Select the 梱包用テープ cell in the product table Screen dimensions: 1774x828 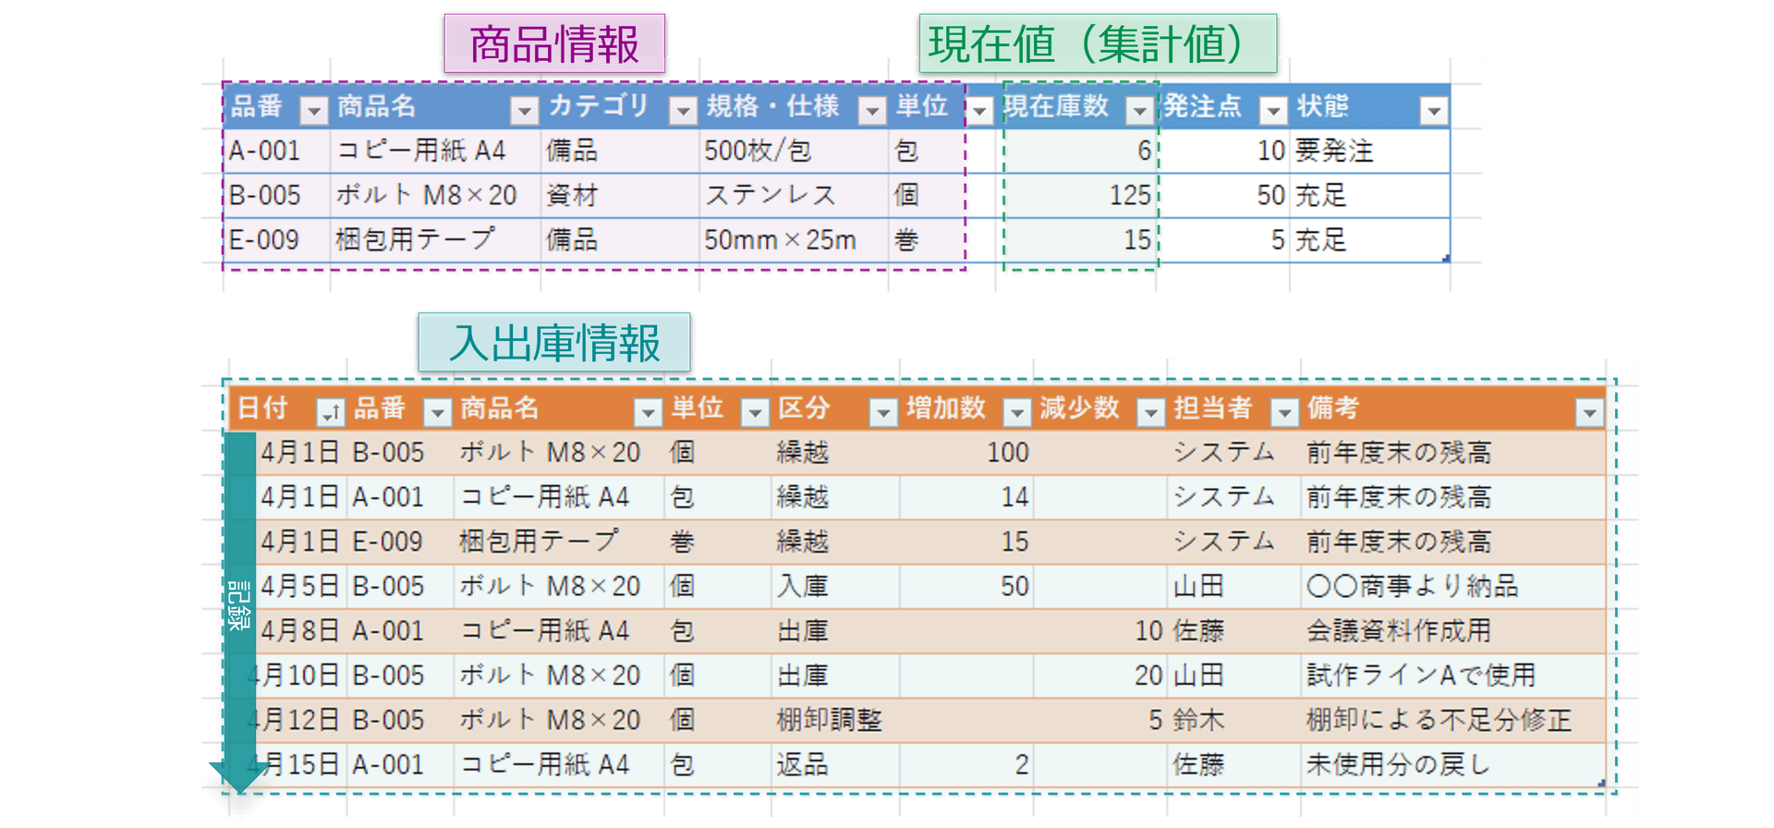pyautogui.click(x=435, y=240)
